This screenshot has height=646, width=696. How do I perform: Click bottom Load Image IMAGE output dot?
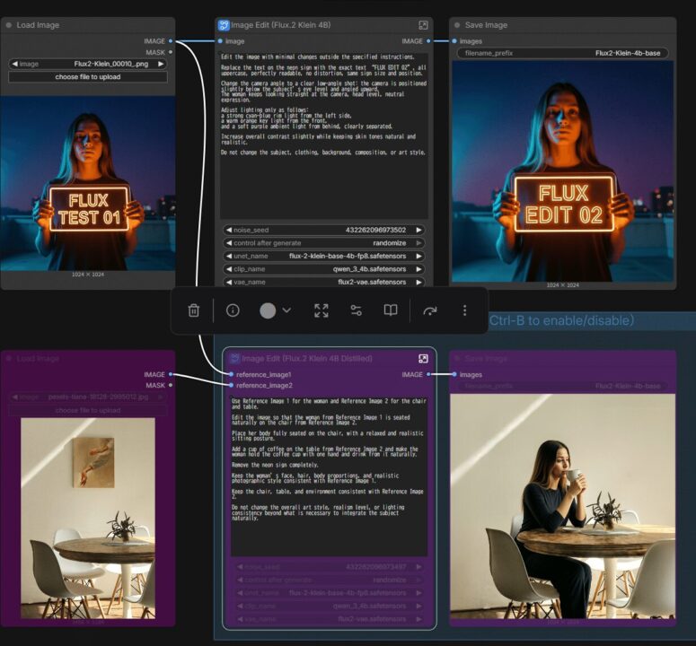pyautogui.click(x=171, y=374)
